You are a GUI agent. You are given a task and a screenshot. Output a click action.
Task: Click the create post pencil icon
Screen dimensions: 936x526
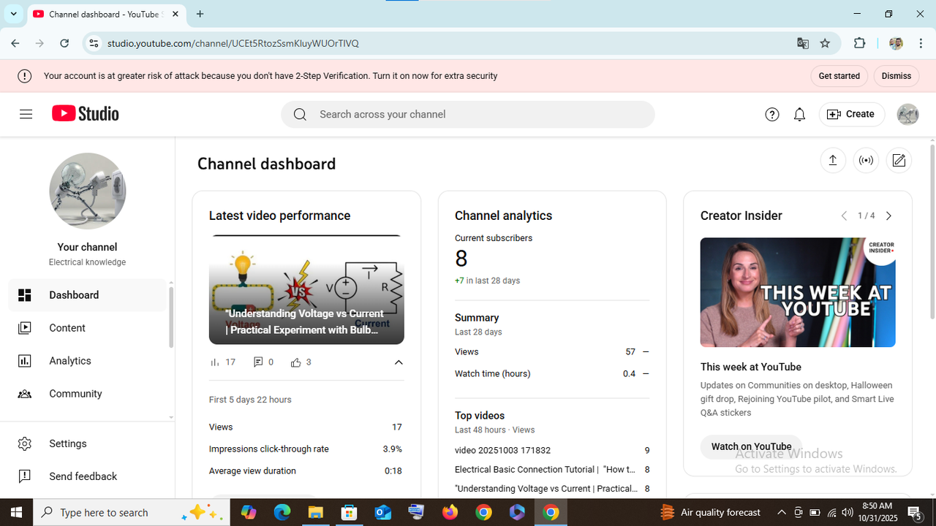coord(899,161)
